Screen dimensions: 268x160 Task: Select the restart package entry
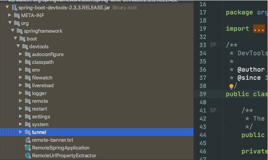coord(39,109)
